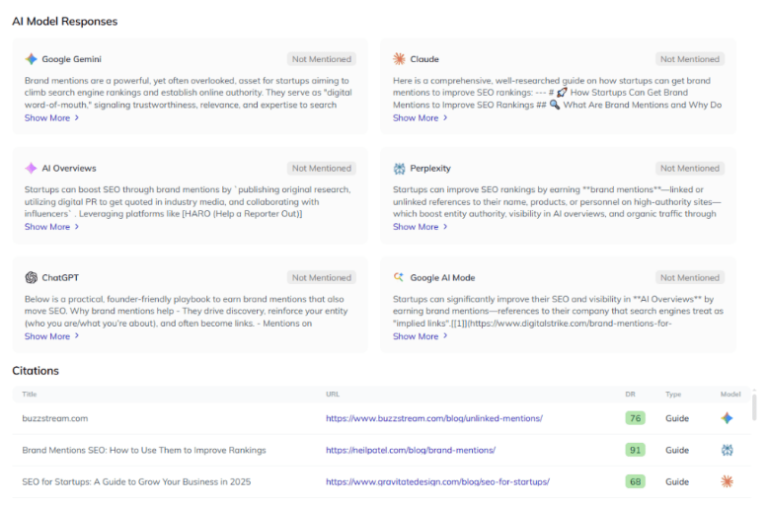Click the Google Gemini logo icon
The image size is (767, 507).
(31, 59)
